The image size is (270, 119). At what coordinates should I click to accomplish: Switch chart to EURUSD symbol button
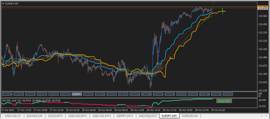[53, 94]
